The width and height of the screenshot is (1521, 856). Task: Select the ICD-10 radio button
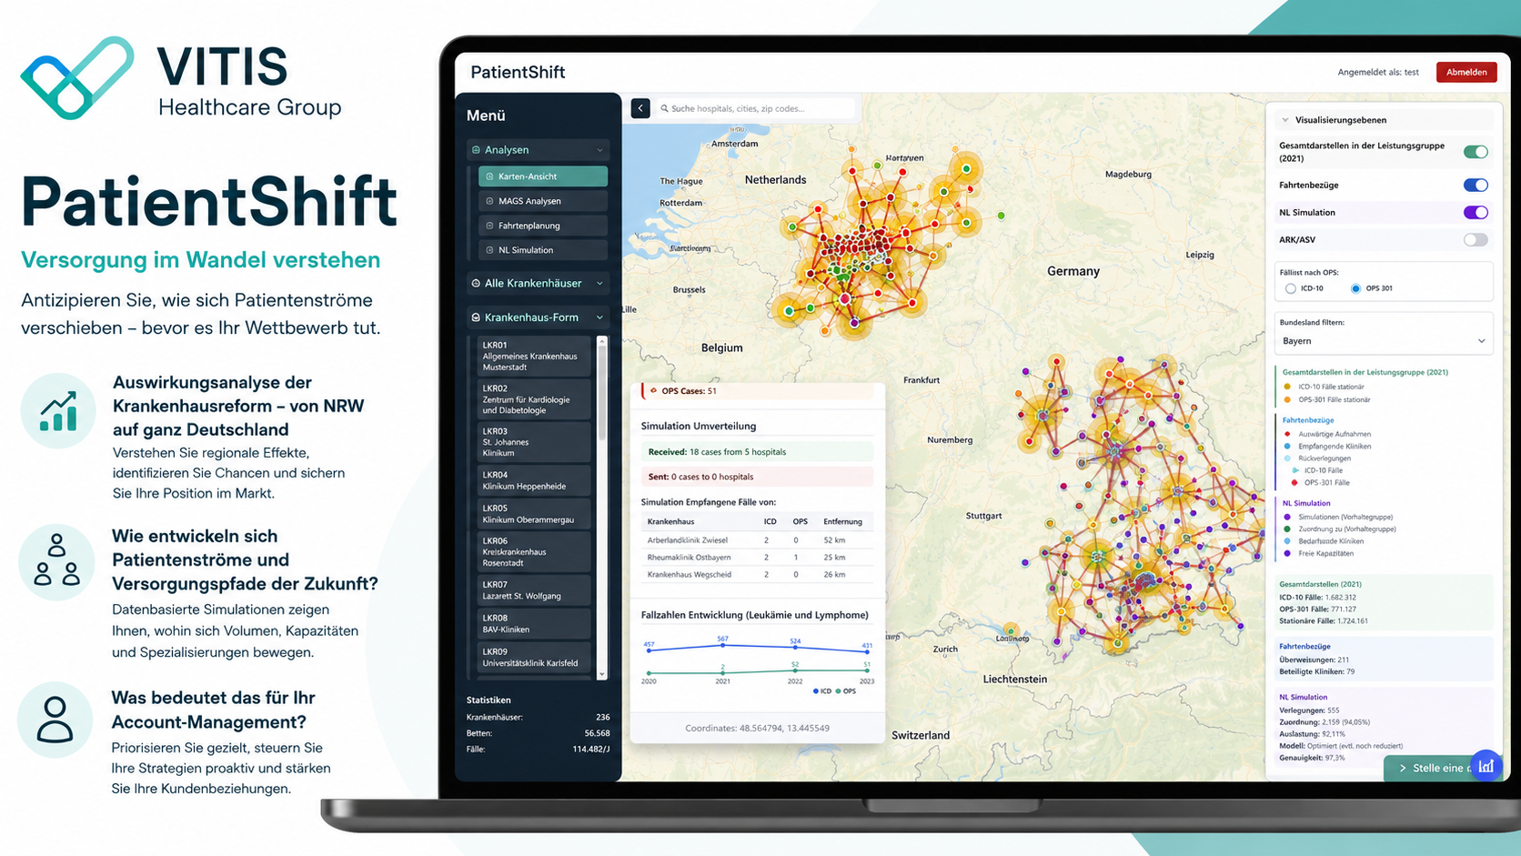[1290, 288]
